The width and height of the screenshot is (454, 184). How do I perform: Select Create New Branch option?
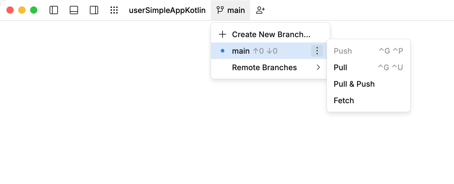(x=271, y=34)
